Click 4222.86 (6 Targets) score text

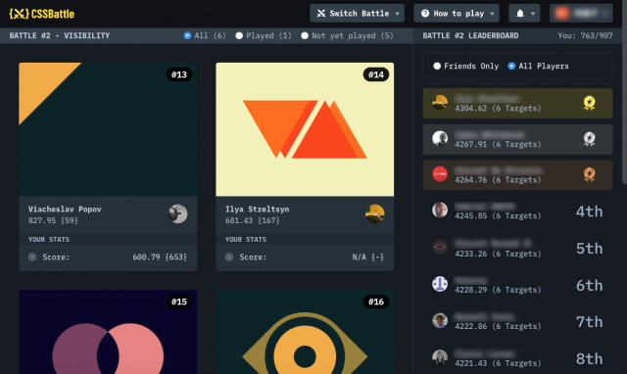(498, 326)
